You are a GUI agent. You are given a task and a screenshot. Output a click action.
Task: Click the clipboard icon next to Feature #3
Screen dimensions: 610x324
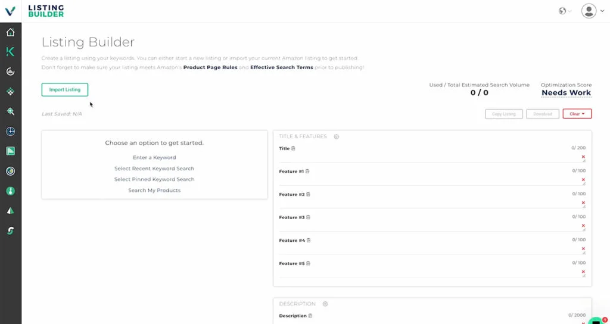click(x=308, y=217)
